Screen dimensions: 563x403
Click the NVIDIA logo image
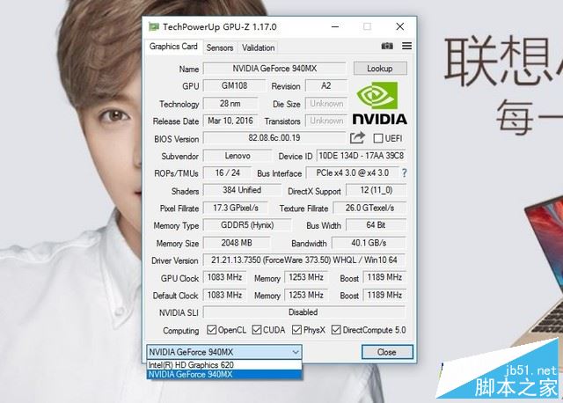[x=379, y=103]
